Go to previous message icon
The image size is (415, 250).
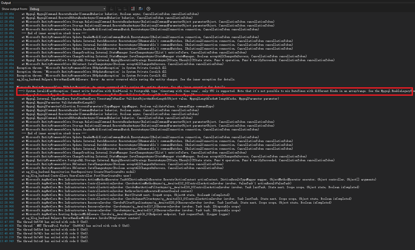click(119, 9)
